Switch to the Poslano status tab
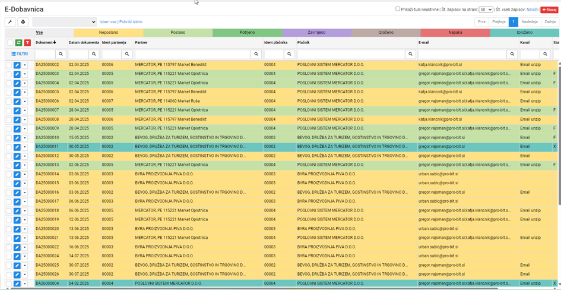This screenshot has width=561, height=290. click(178, 33)
